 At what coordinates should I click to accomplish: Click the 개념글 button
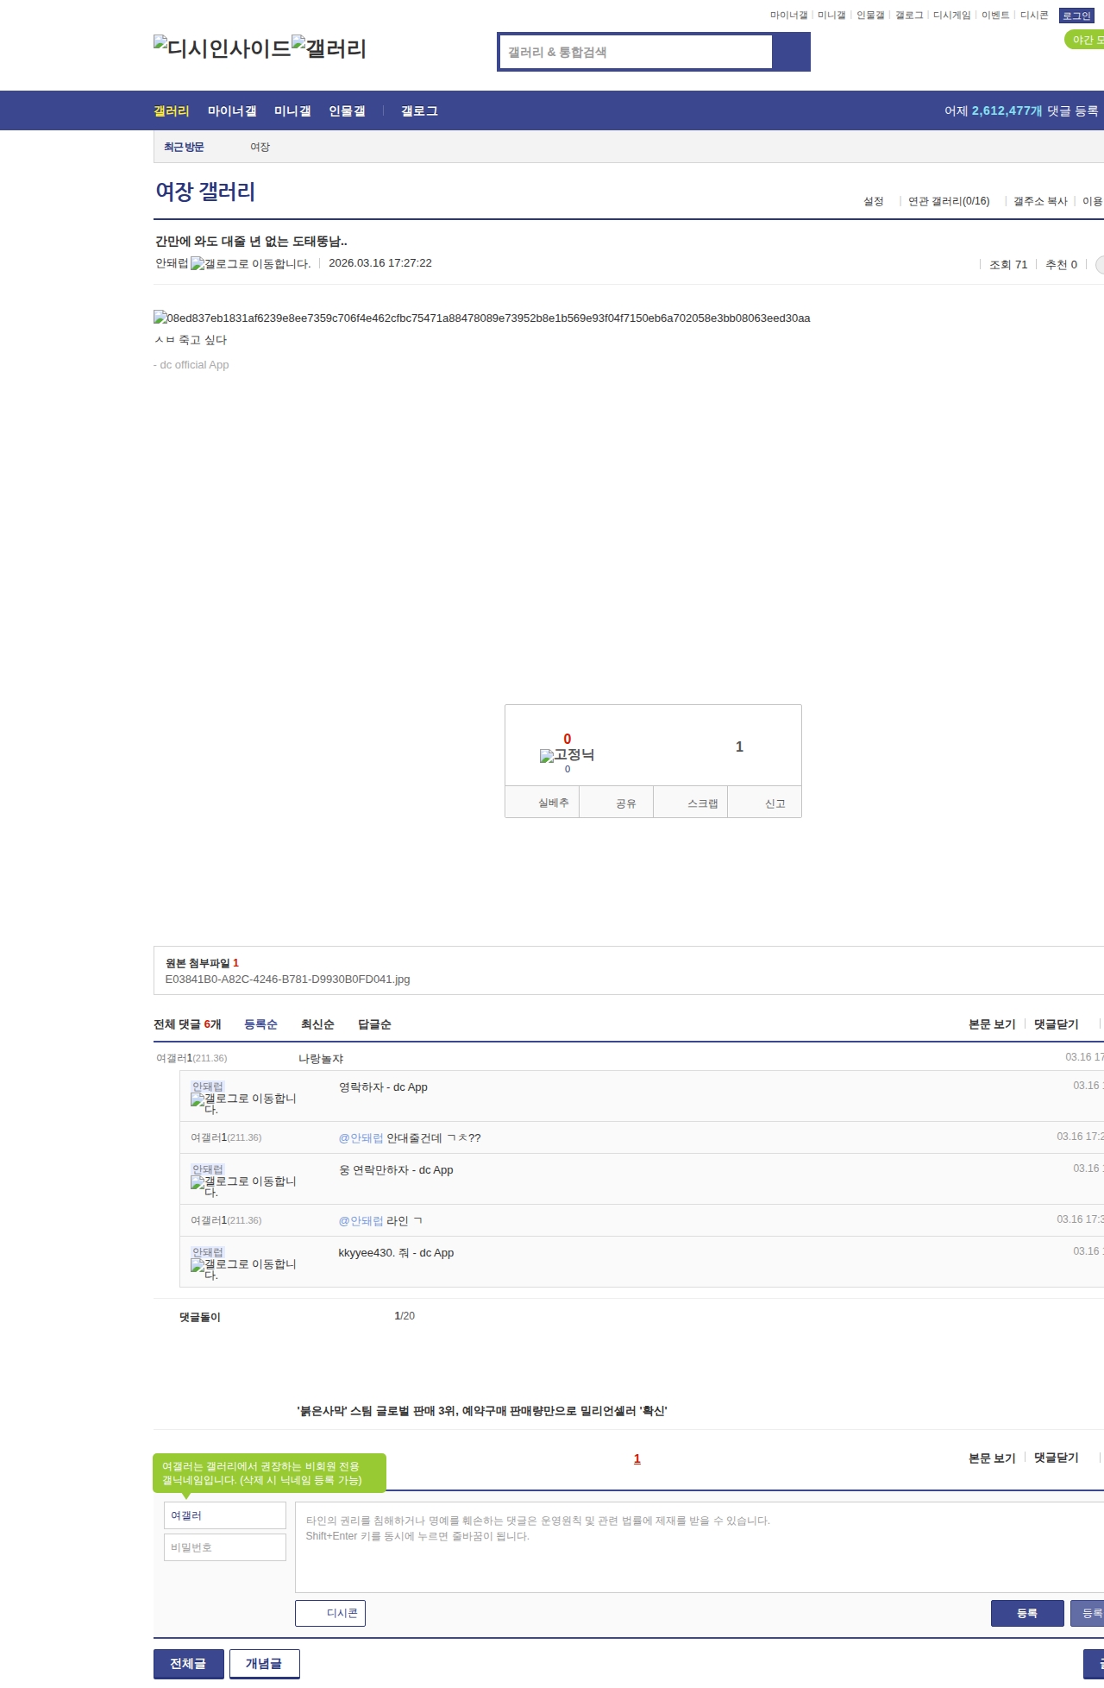(x=265, y=1664)
